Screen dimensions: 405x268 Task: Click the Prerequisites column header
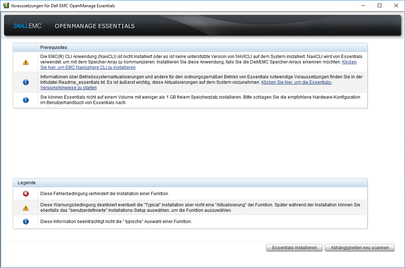pyautogui.click(x=202, y=48)
